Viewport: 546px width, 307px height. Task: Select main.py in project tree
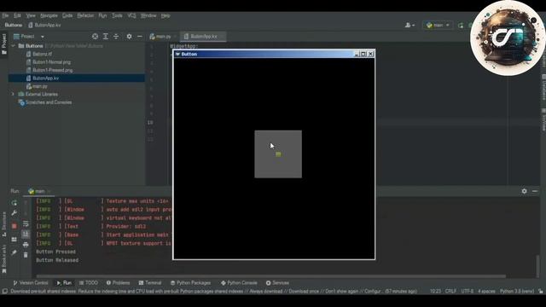coord(39,86)
